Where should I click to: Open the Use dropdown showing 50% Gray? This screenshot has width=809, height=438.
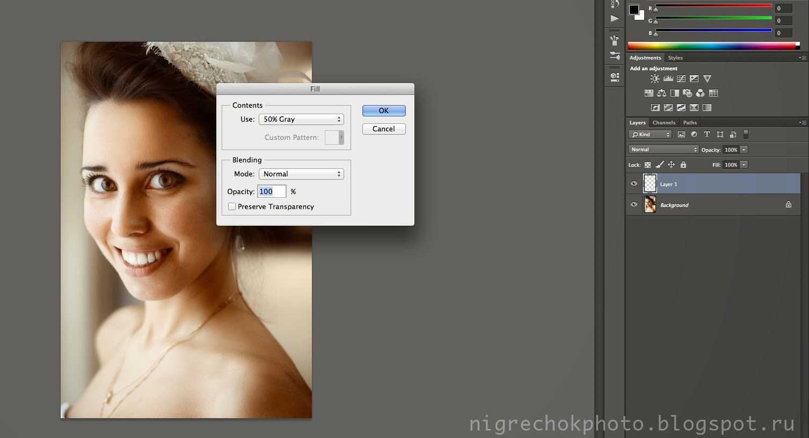coord(301,119)
